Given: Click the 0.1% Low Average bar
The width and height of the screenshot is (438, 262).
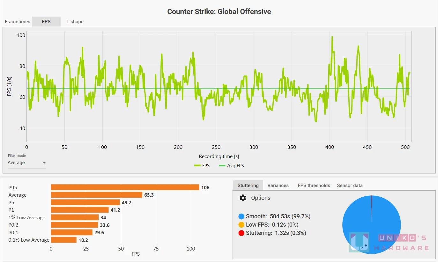Looking at the screenshot, I should (x=64, y=240).
